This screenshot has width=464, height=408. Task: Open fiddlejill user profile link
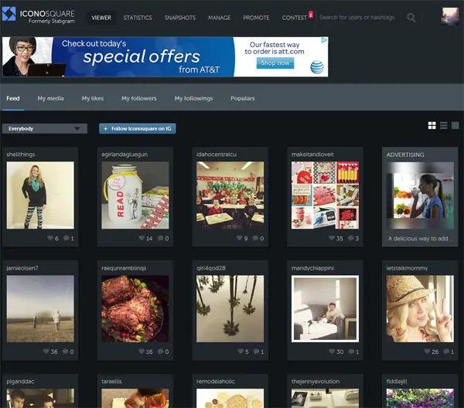[397, 382]
